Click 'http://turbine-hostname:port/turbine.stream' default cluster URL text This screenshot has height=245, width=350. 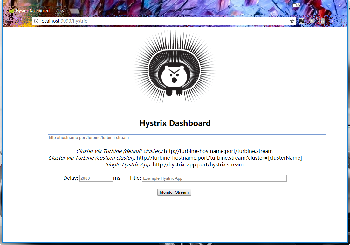click(x=218, y=151)
